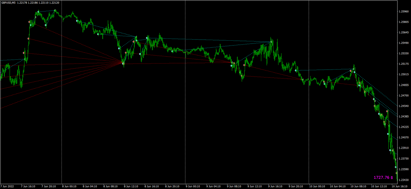Click the 1727.76 $ profit label
Image resolution: width=411 pixels, height=189 pixels.
tap(383, 177)
